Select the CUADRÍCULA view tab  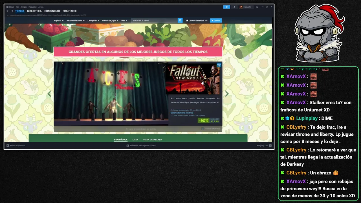[121, 140]
